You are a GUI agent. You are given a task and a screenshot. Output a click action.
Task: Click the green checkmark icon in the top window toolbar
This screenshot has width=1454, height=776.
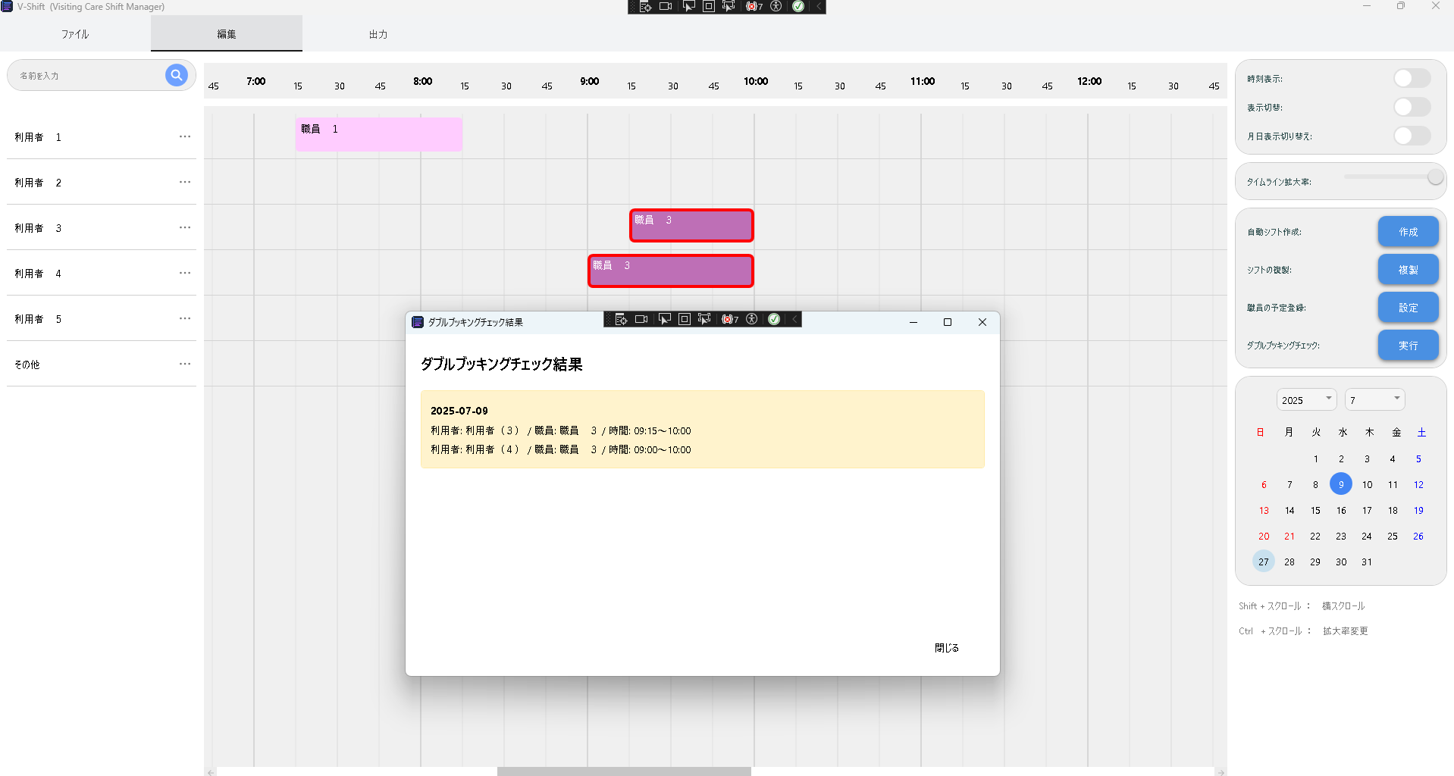pyautogui.click(x=798, y=7)
